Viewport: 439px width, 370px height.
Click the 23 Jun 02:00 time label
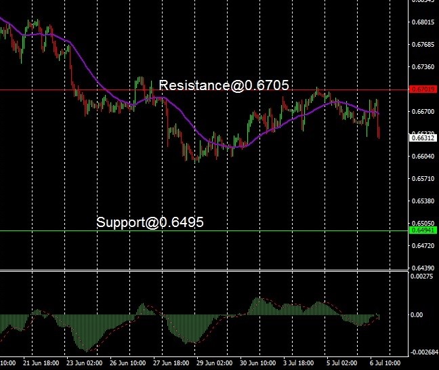tap(84, 363)
